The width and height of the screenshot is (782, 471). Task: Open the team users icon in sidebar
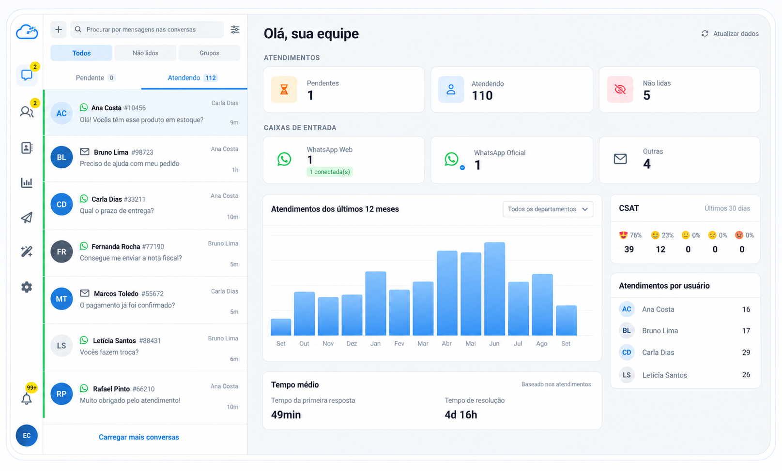[27, 112]
